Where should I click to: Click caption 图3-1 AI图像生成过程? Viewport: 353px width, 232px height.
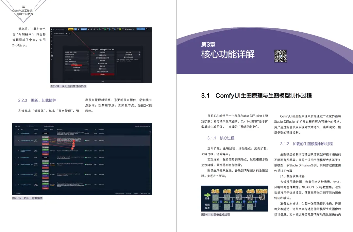click(215, 214)
